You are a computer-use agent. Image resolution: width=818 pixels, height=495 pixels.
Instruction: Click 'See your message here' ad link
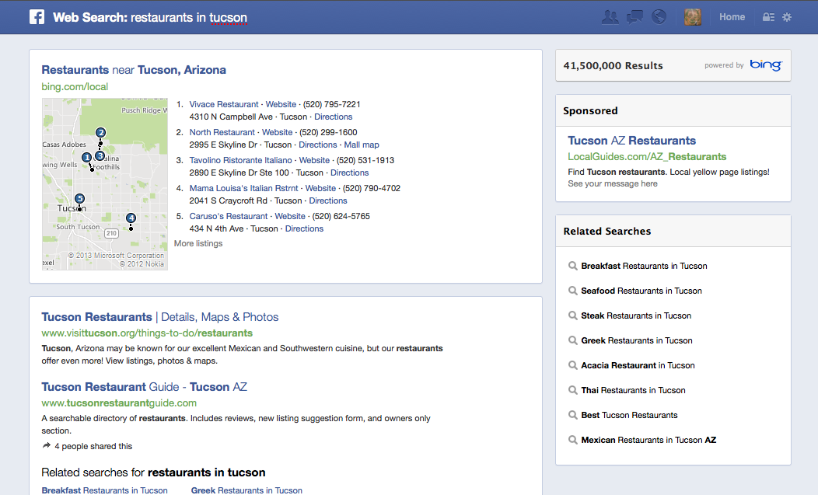(x=613, y=183)
